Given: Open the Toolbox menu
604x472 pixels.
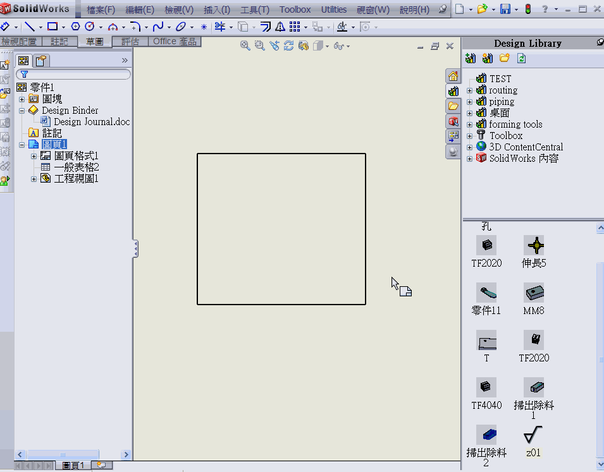Looking at the screenshot, I should tap(295, 9).
